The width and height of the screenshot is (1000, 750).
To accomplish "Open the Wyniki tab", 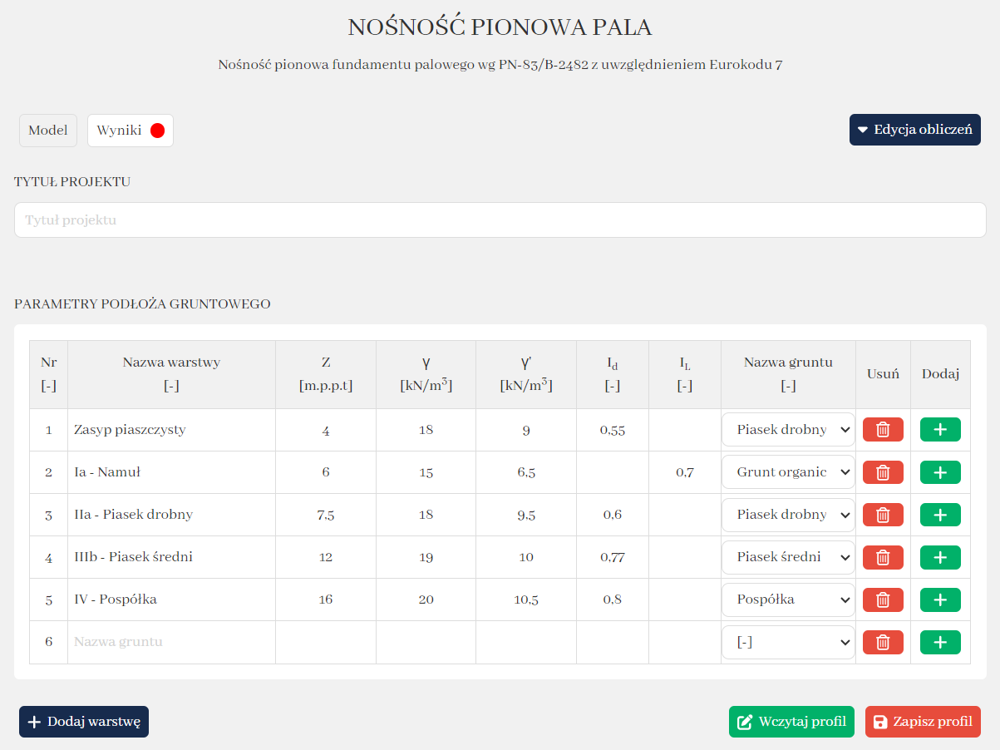I will coord(130,131).
